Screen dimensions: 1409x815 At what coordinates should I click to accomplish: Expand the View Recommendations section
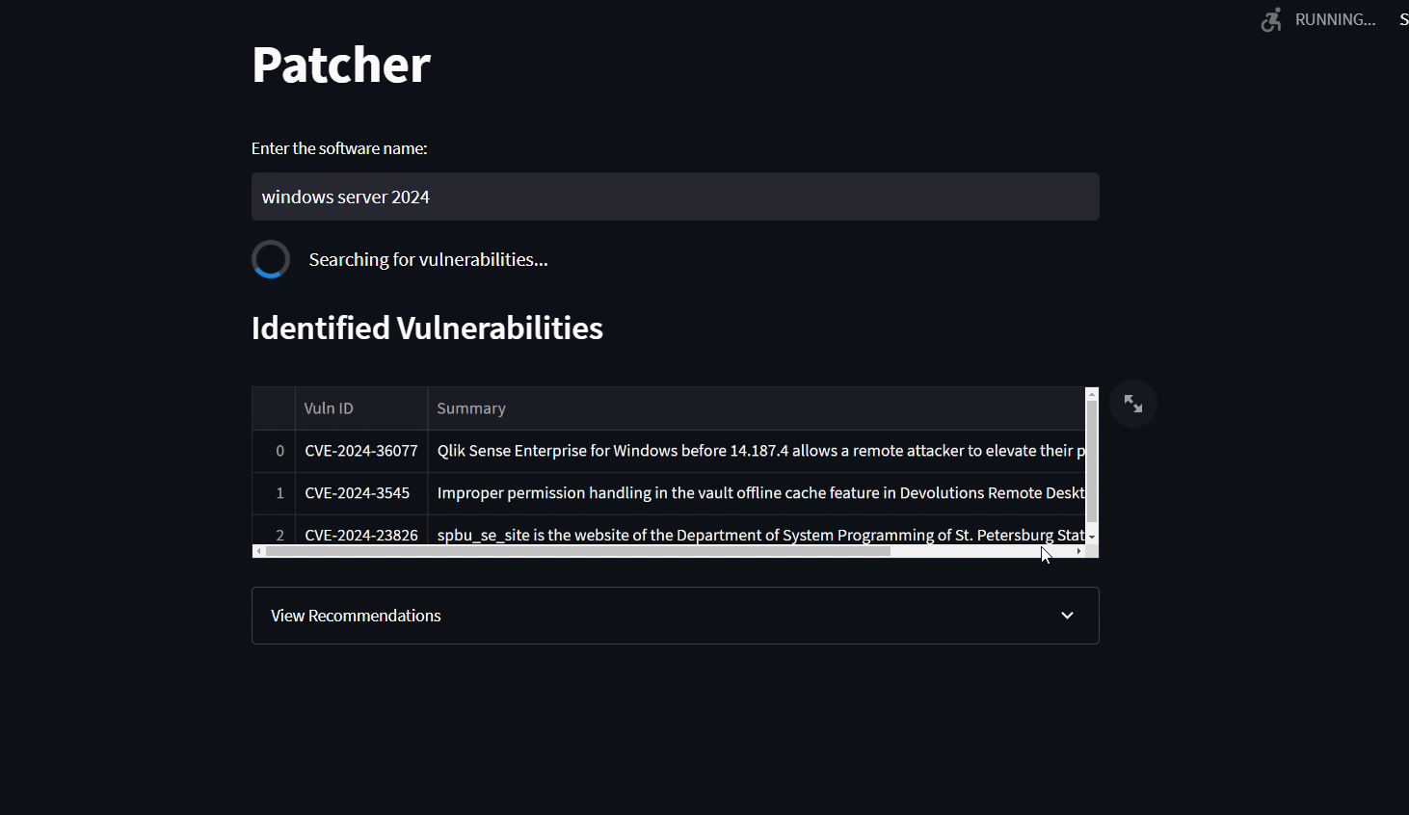[356, 616]
